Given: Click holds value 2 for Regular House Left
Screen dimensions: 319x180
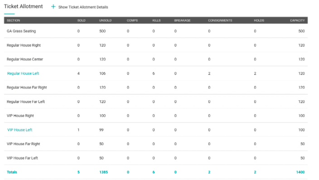Looking at the screenshot, I should click(x=255, y=73).
